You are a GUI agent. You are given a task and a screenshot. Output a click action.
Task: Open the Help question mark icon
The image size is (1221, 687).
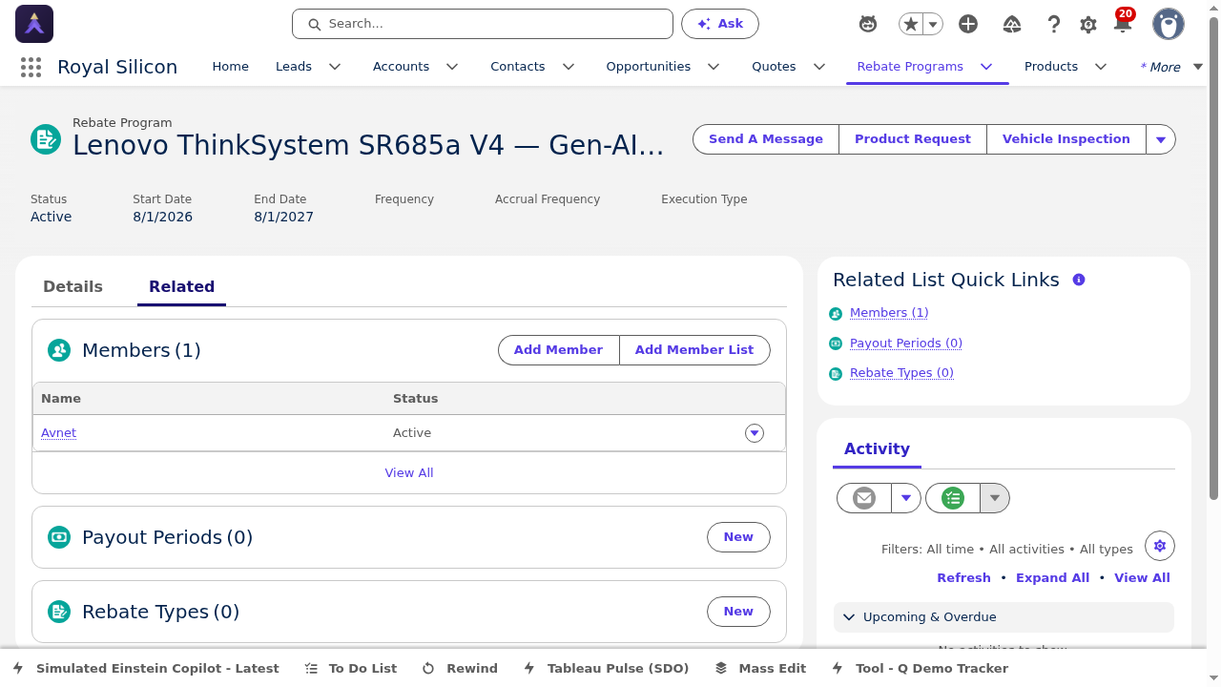1053,24
